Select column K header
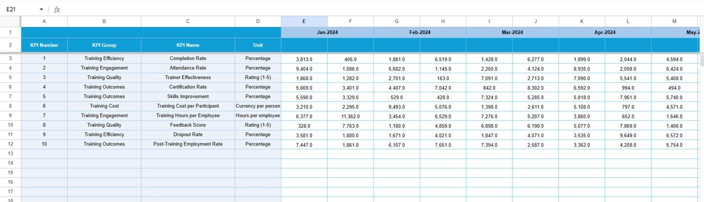Screen dimensions: 704x202 [x=582, y=21]
